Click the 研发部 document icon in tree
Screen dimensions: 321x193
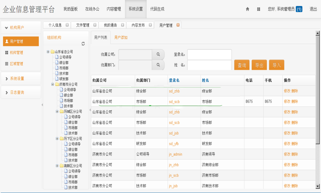[x=57, y=79]
